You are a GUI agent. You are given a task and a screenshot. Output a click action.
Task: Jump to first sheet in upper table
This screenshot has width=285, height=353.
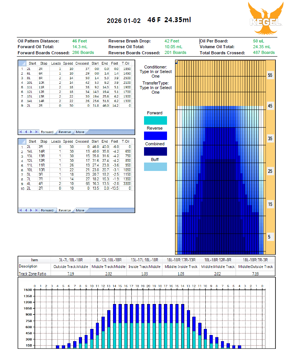pyautogui.click(x=21, y=132)
